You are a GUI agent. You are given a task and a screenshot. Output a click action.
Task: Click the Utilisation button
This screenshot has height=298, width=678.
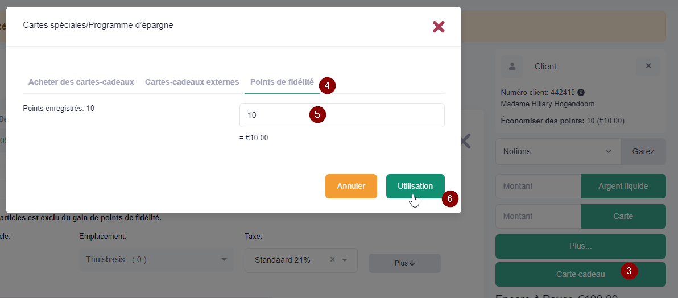[415, 186]
